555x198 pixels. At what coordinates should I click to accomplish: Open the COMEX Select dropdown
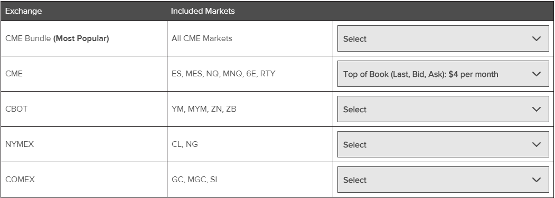click(443, 180)
